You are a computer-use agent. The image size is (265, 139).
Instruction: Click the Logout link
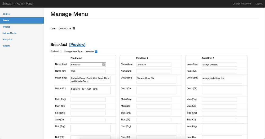259,4
